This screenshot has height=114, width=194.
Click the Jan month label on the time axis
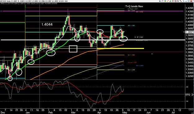tap(27, 112)
